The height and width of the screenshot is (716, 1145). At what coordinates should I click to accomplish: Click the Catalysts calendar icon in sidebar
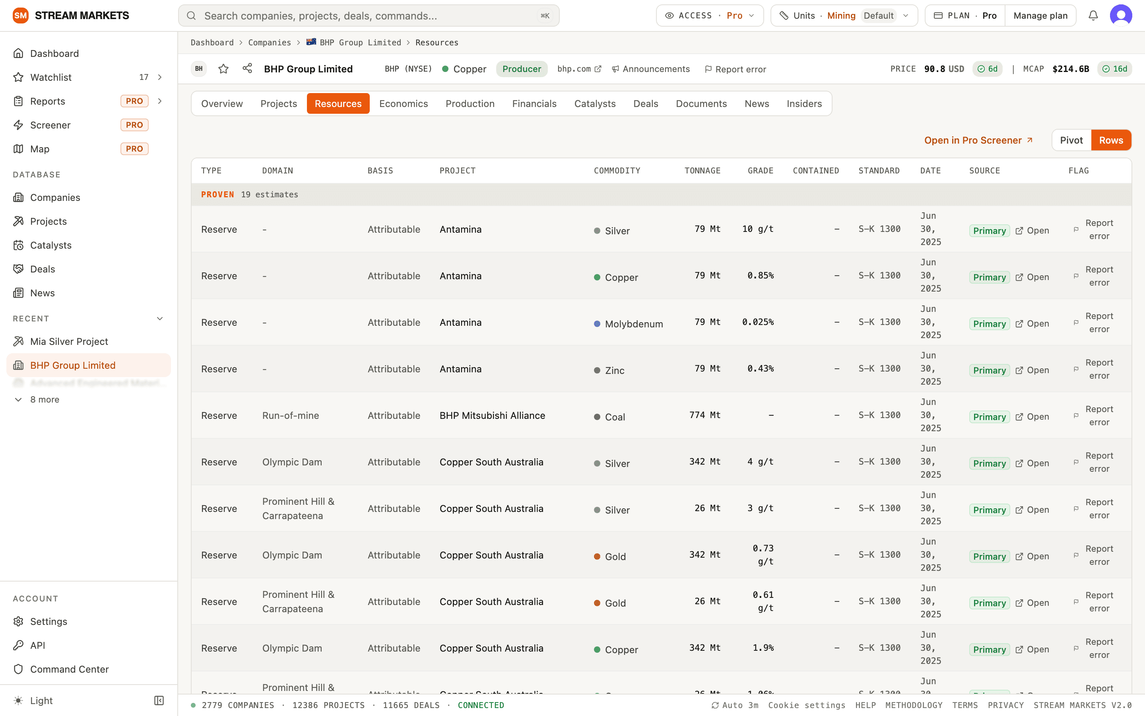tap(18, 245)
